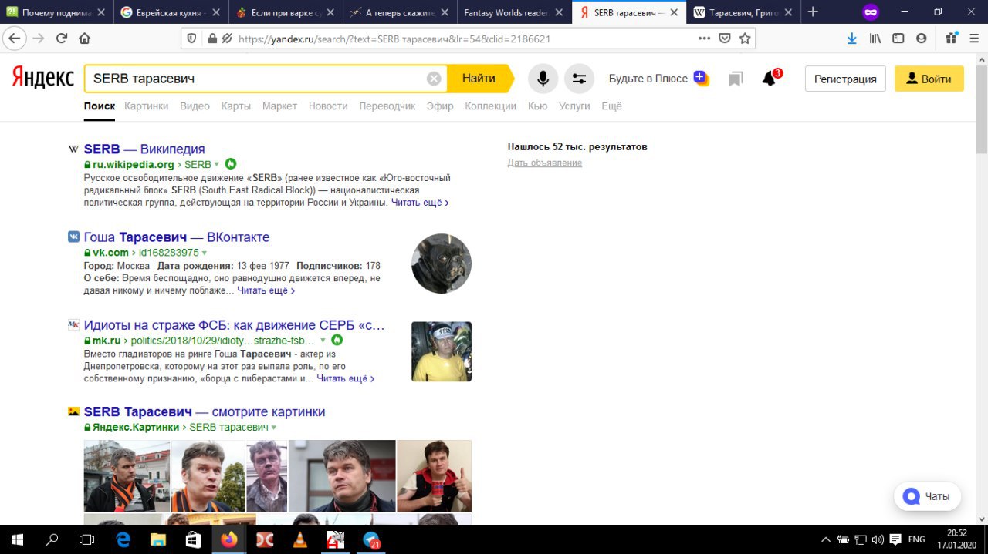Open Yandex notifications bell
This screenshot has height=554, width=988.
coord(770,79)
